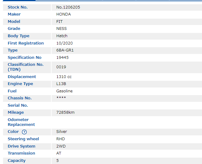Click the 10/2020 first registration date

[x=64, y=43]
